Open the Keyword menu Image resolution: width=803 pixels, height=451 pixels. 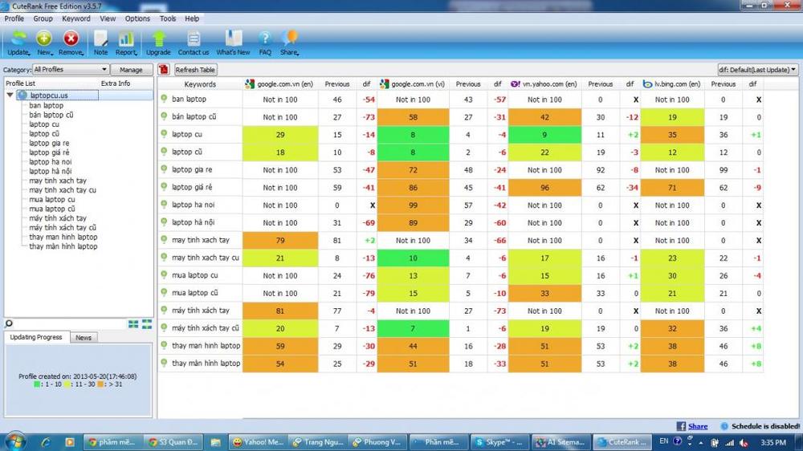click(75, 18)
